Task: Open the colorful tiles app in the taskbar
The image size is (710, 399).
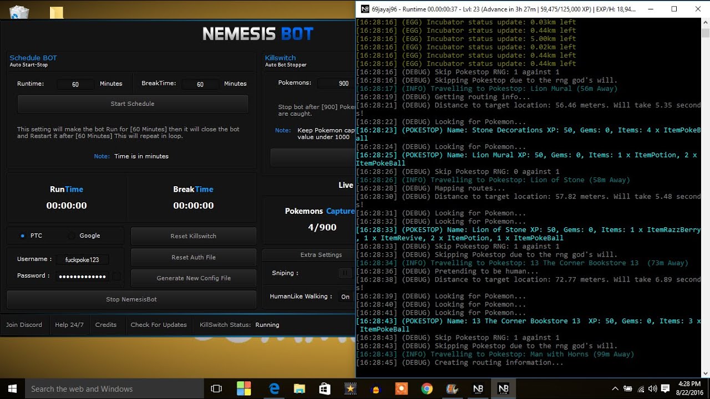Action: [x=244, y=389]
